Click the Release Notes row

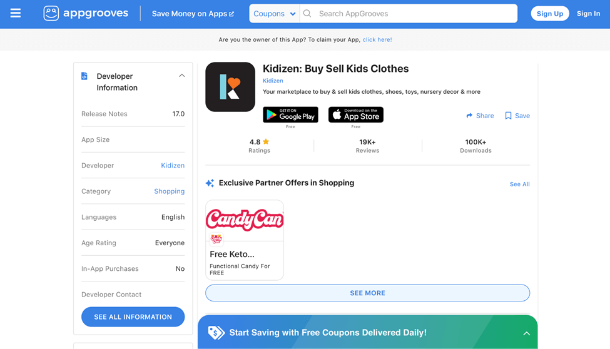133,114
